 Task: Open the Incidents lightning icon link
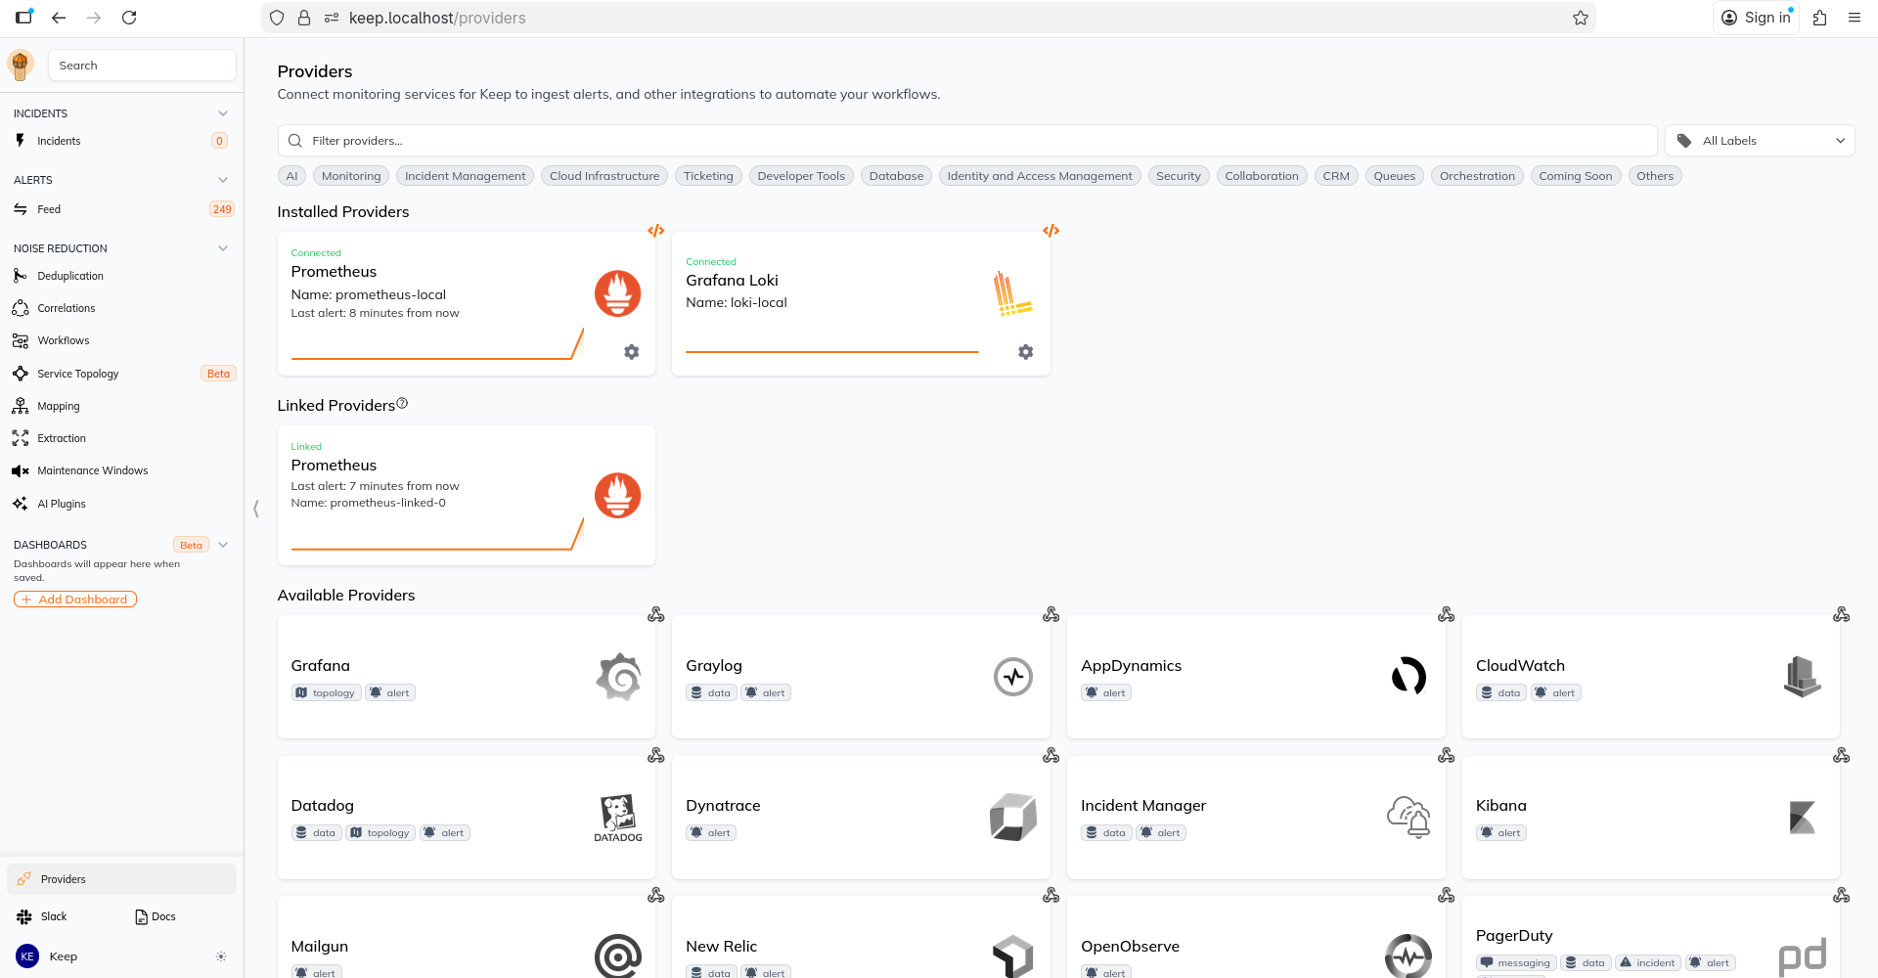pos(20,141)
